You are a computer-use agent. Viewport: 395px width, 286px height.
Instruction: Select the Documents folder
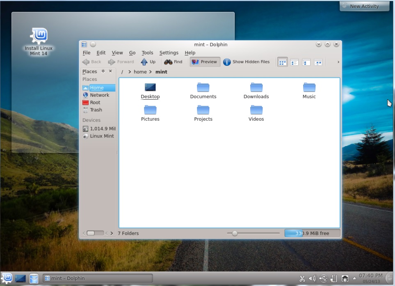coord(203,91)
